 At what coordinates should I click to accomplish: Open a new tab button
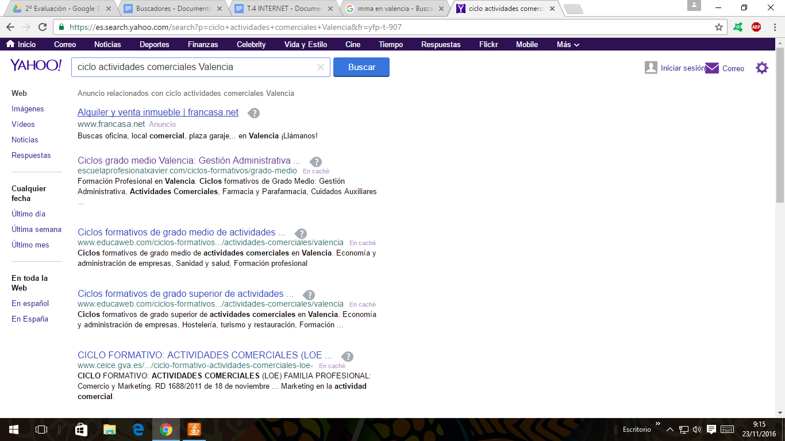(x=573, y=9)
